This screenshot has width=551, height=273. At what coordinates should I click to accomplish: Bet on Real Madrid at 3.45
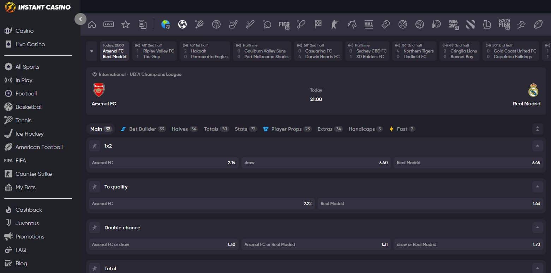pyautogui.click(x=468, y=163)
